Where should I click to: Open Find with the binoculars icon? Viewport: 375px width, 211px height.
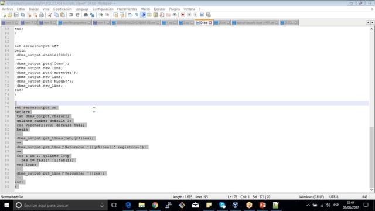coord(86,15)
